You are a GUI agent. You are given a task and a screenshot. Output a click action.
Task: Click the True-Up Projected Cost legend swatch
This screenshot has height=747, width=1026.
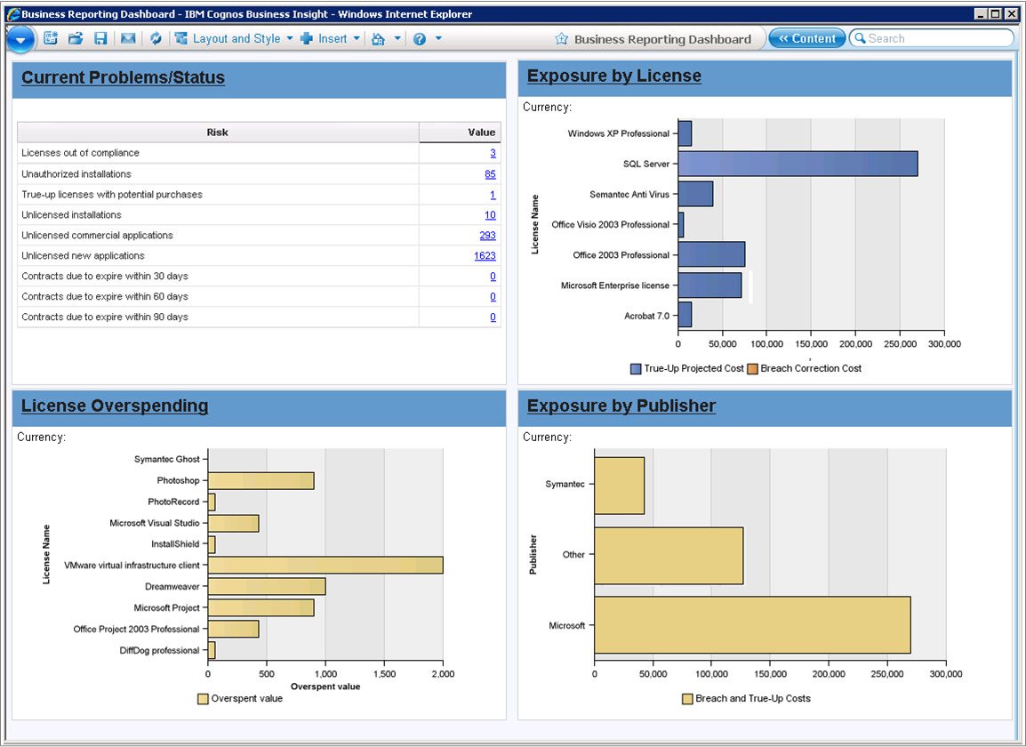pyautogui.click(x=636, y=368)
